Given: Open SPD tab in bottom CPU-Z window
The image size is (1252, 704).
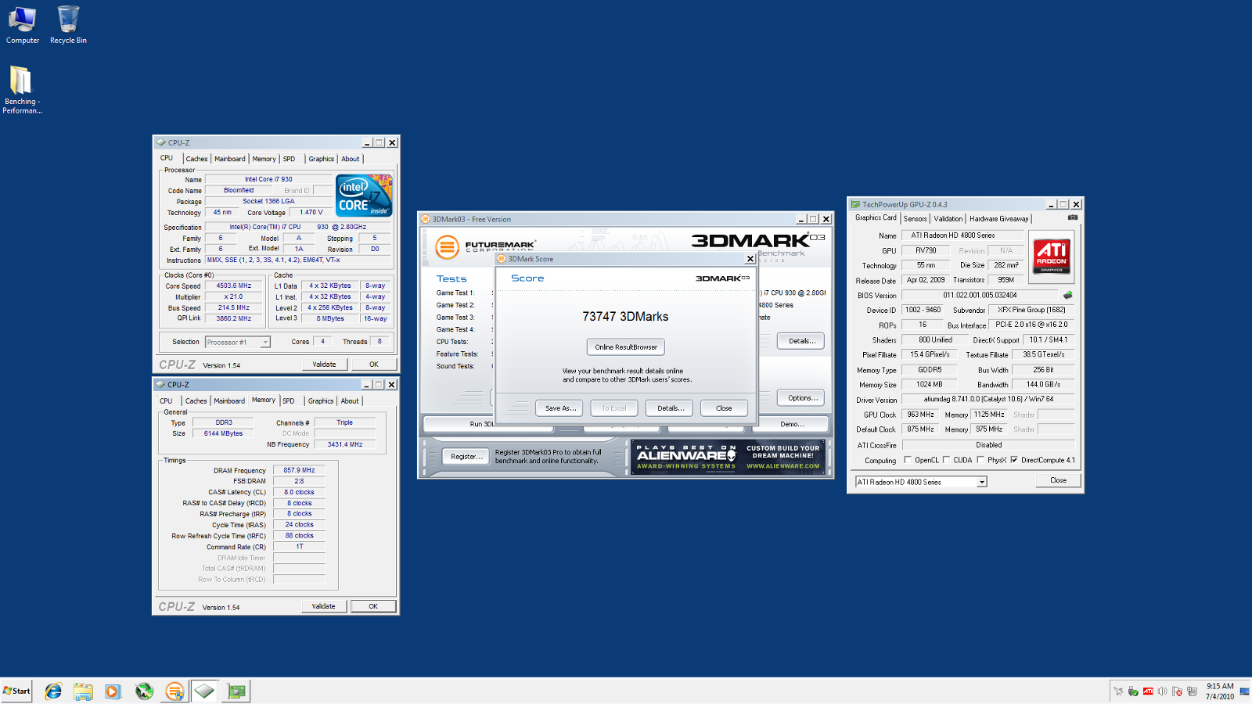Looking at the screenshot, I should coord(288,401).
